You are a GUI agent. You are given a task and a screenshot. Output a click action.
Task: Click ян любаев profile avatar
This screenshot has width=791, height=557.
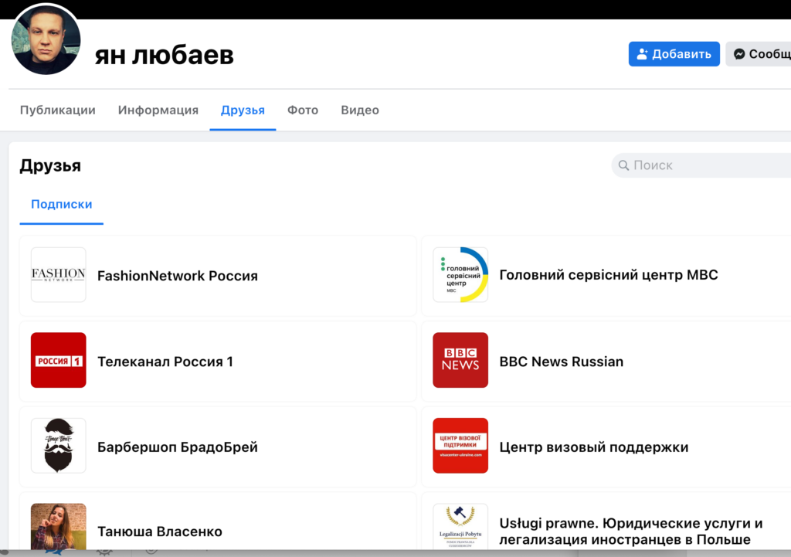[46, 40]
